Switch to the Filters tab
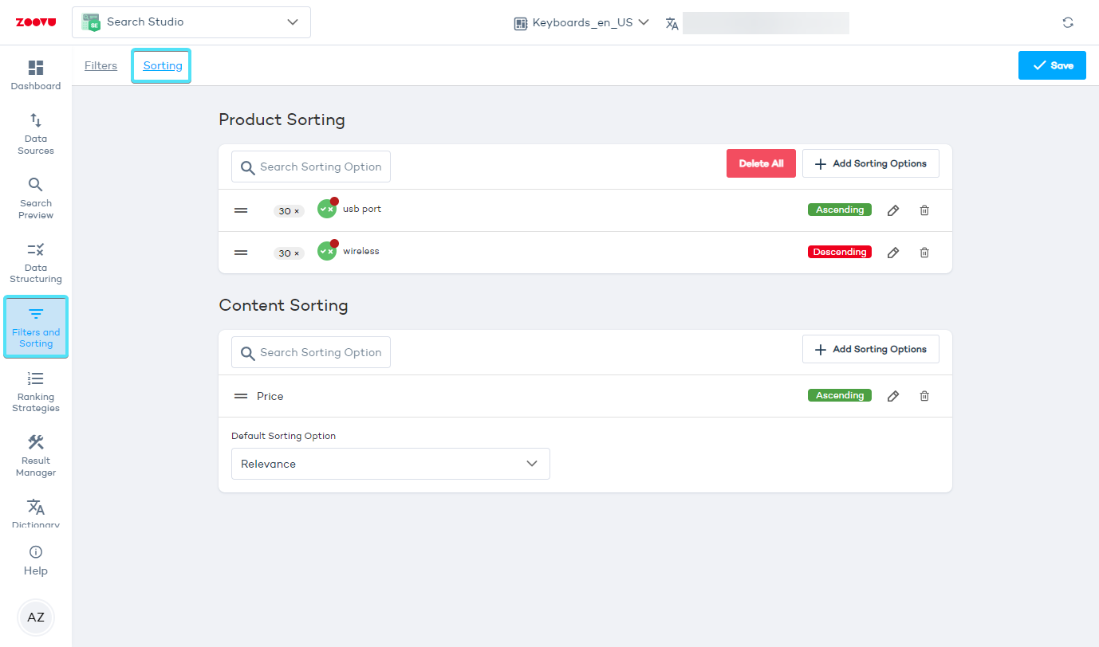The width and height of the screenshot is (1099, 647). [x=100, y=66]
